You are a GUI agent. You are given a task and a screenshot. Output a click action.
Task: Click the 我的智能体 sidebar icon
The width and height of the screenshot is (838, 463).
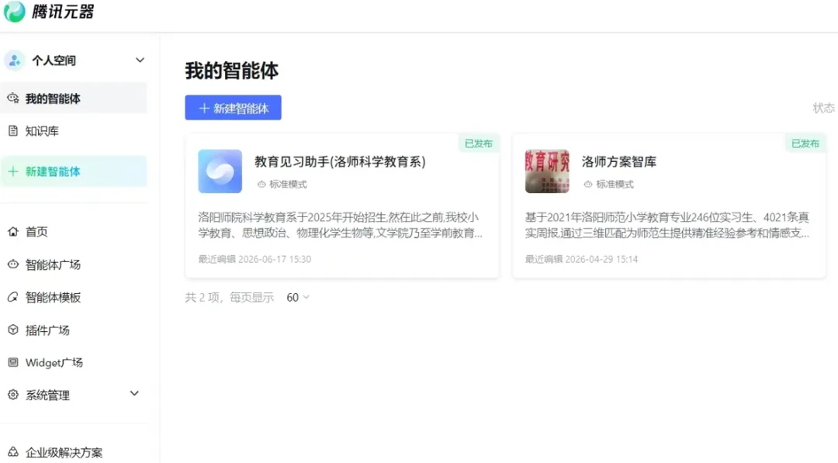pyautogui.click(x=13, y=98)
